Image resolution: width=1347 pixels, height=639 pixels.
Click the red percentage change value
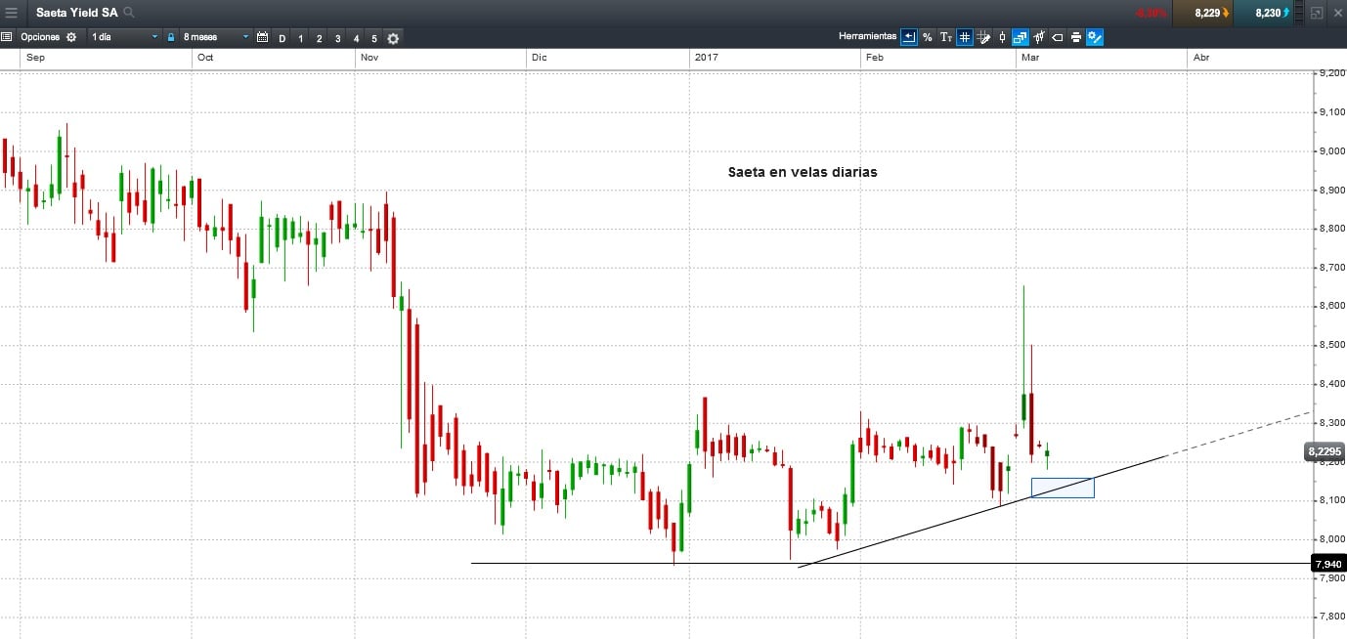(x=1151, y=13)
